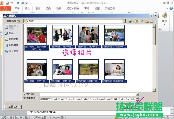Click Fit slide to window icon in status bar
Viewport: 174px width, 119px height.
[x=168, y=117]
